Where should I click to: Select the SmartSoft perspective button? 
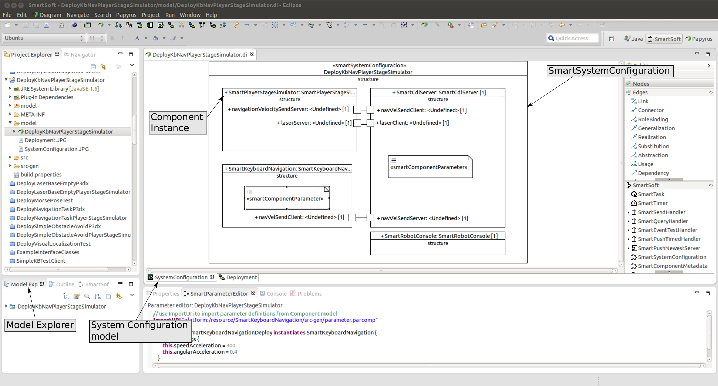click(664, 39)
